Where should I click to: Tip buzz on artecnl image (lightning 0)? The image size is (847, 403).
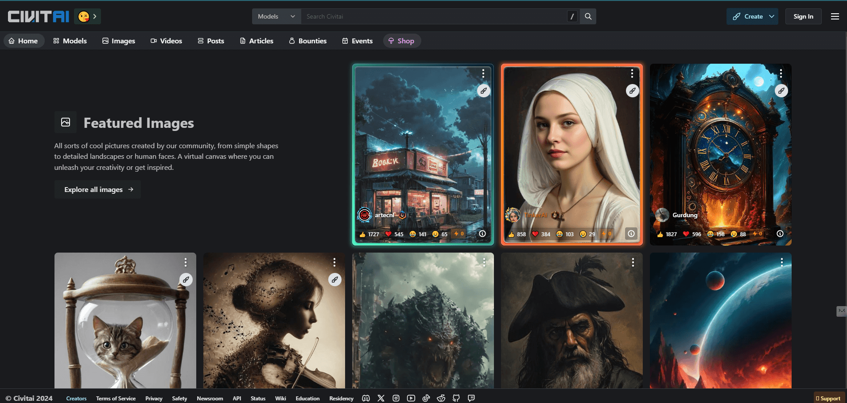pos(459,234)
